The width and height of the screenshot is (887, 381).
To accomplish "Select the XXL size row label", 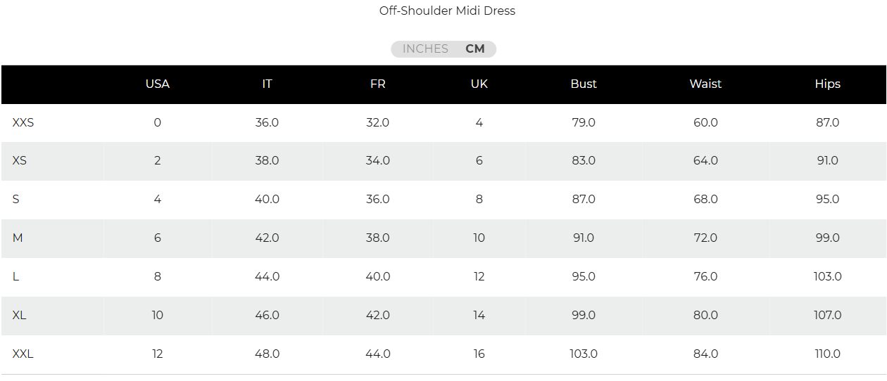I will 23,354.
